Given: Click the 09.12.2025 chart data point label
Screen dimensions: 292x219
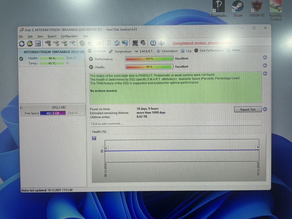Looking at the screenshot, I should click(x=105, y=148).
